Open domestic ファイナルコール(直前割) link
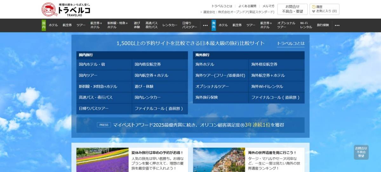The image size is (381, 172). (160, 109)
